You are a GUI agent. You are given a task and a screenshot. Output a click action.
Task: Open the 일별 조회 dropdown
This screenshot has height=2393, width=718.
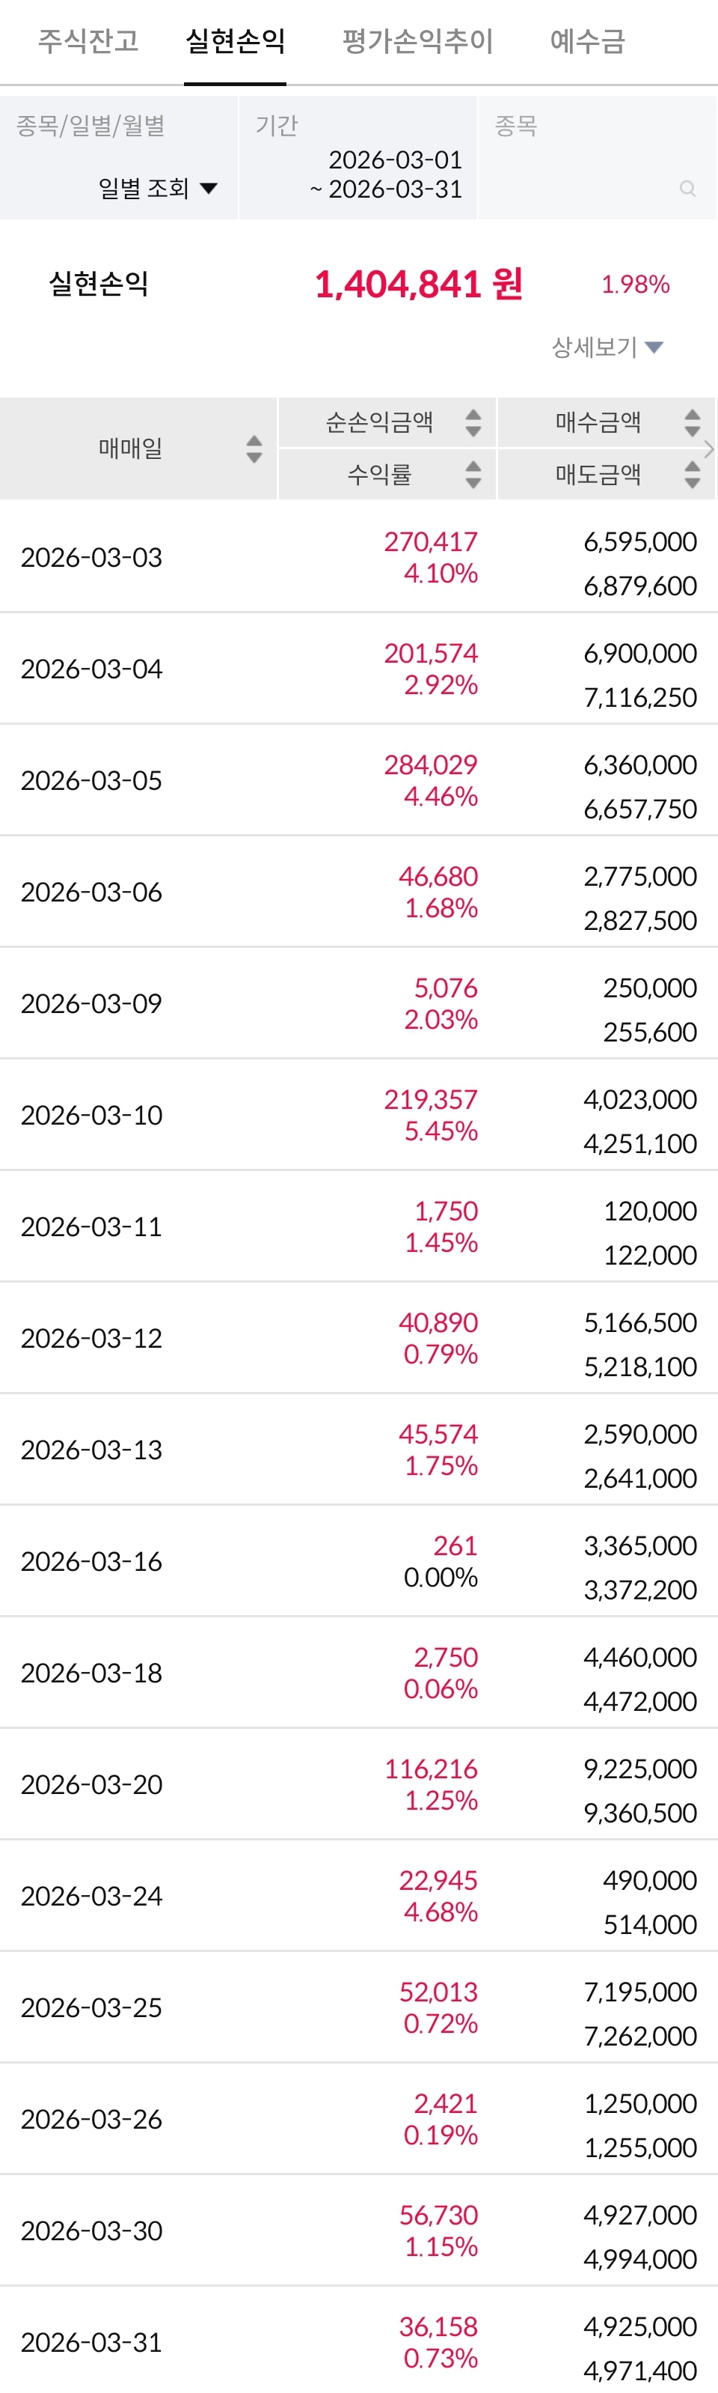158,189
